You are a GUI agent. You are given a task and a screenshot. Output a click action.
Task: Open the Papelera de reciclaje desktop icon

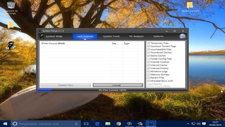(11, 8)
